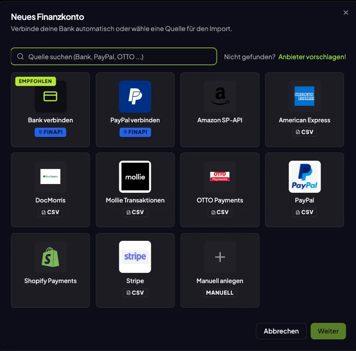Click the Stripe label
The height and width of the screenshot is (351, 356).
135,281
